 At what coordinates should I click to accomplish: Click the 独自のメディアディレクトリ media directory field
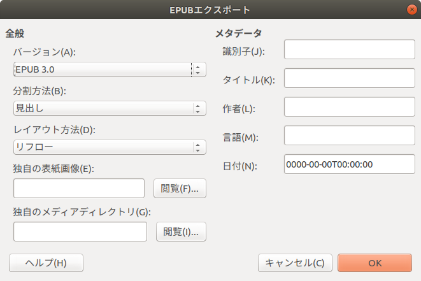click(80, 232)
